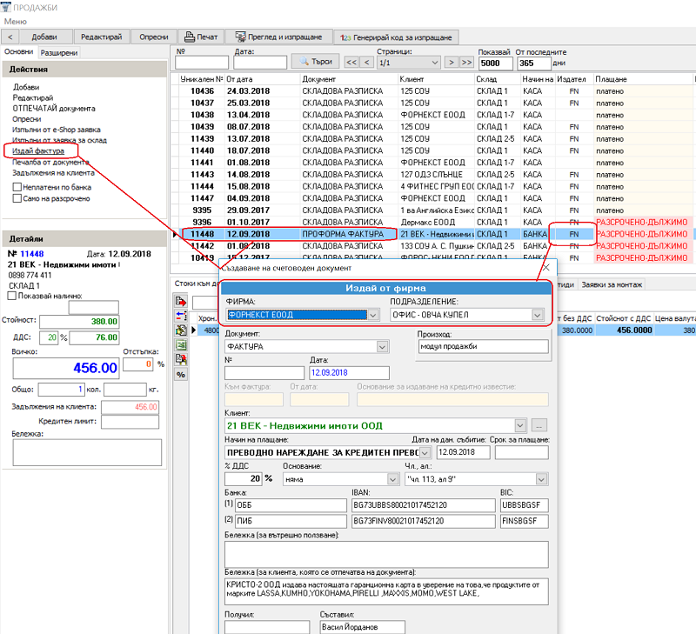
Task: Click Добави toolbar button
Action: [x=44, y=37]
